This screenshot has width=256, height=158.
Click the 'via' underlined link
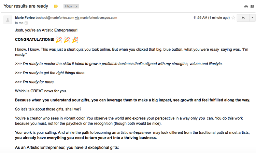click(77, 18)
